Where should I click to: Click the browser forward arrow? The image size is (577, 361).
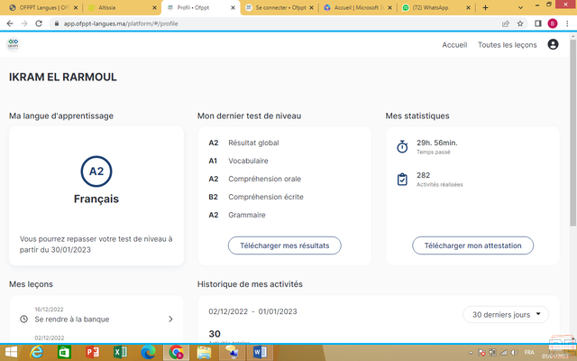tap(24, 23)
